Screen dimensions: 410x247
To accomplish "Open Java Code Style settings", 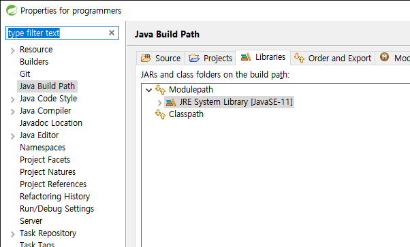I will [48, 99].
